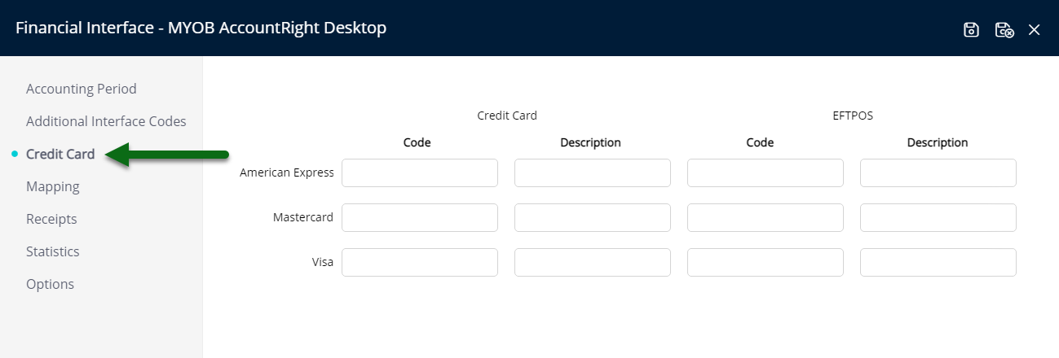
Task: Close the Financial Interface window
Action: 1034,30
